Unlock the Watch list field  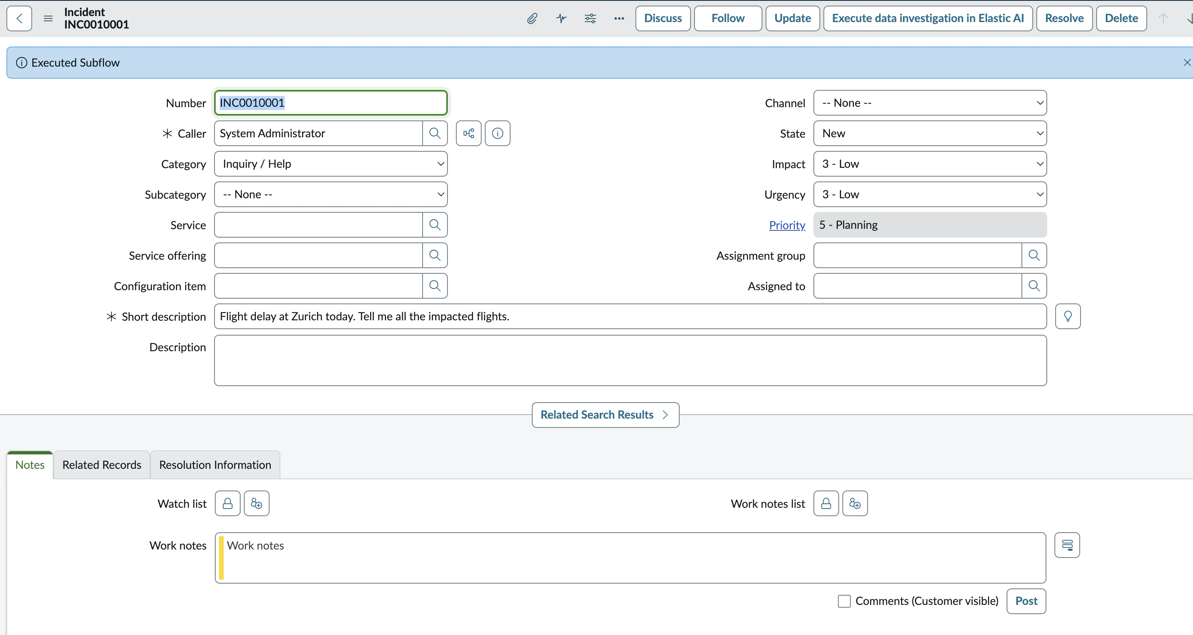(x=227, y=504)
